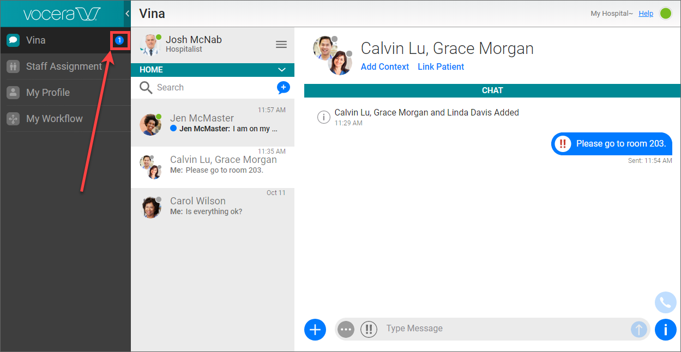Open the ellipsis quick messages icon

tap(346, 329)
